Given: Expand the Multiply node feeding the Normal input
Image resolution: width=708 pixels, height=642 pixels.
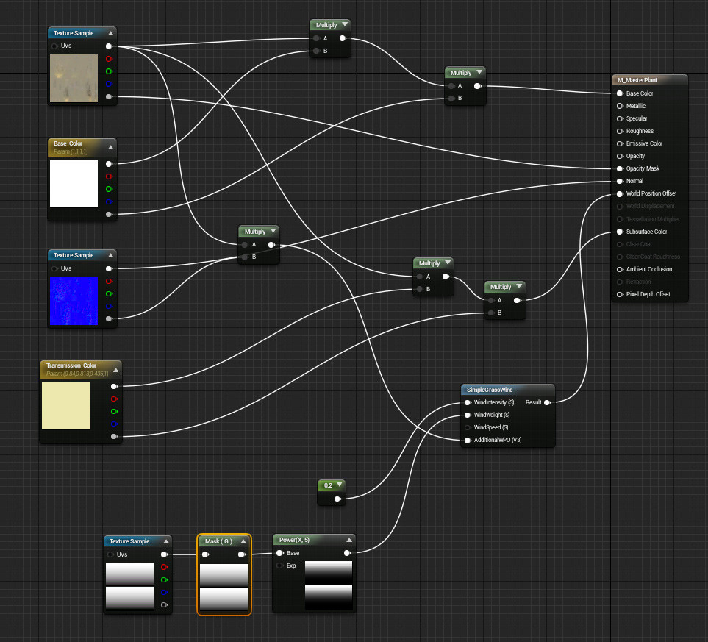Looking at the screenshot, I should click(273, 231).
